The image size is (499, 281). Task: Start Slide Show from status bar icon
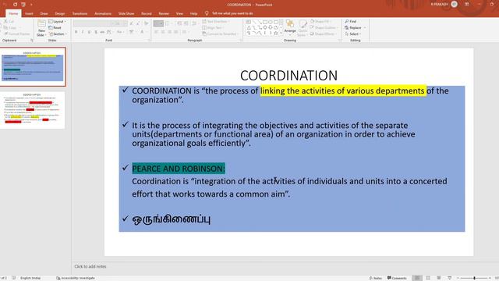[x=449, y=278]
